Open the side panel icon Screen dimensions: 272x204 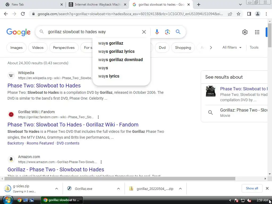[249, 14]
